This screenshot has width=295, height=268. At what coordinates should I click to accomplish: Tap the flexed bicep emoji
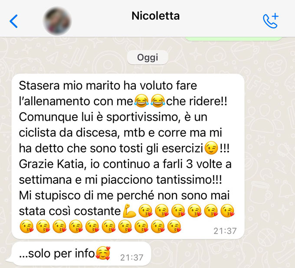(x=129, y=211)
